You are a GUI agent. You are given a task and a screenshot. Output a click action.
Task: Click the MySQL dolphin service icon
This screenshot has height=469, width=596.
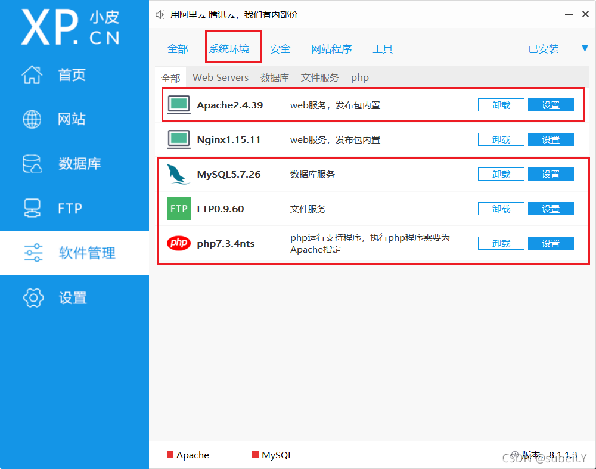178,173
